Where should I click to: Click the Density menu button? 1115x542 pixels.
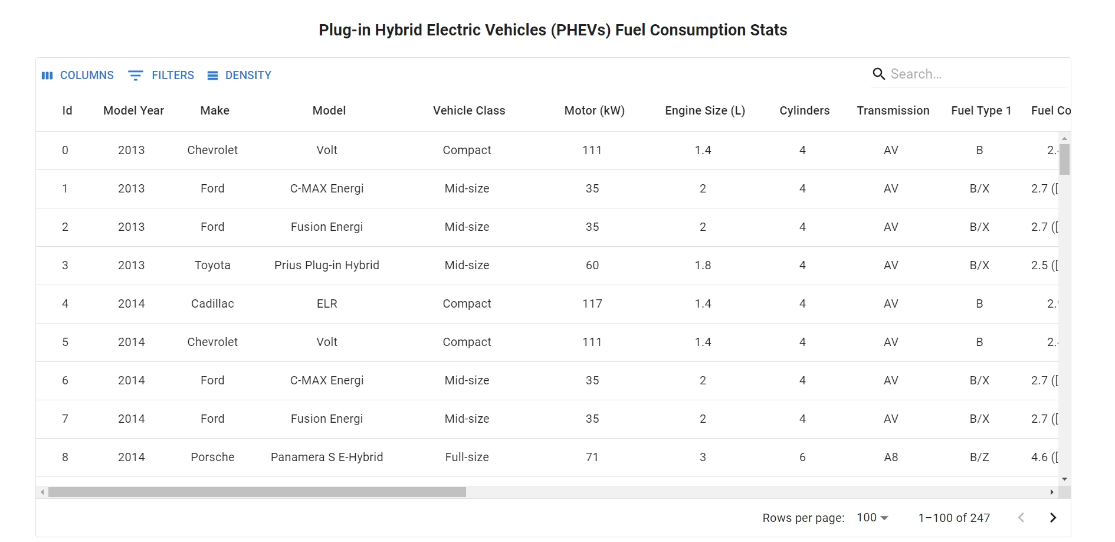(x=239, y=76)
